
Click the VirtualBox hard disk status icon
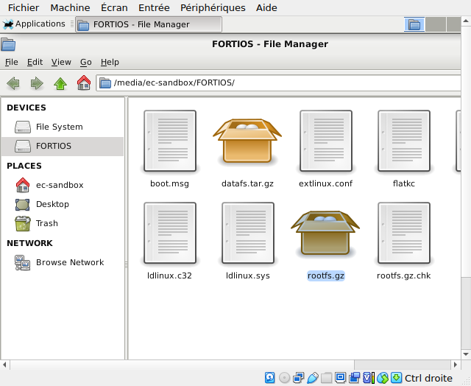coord(270,378)
